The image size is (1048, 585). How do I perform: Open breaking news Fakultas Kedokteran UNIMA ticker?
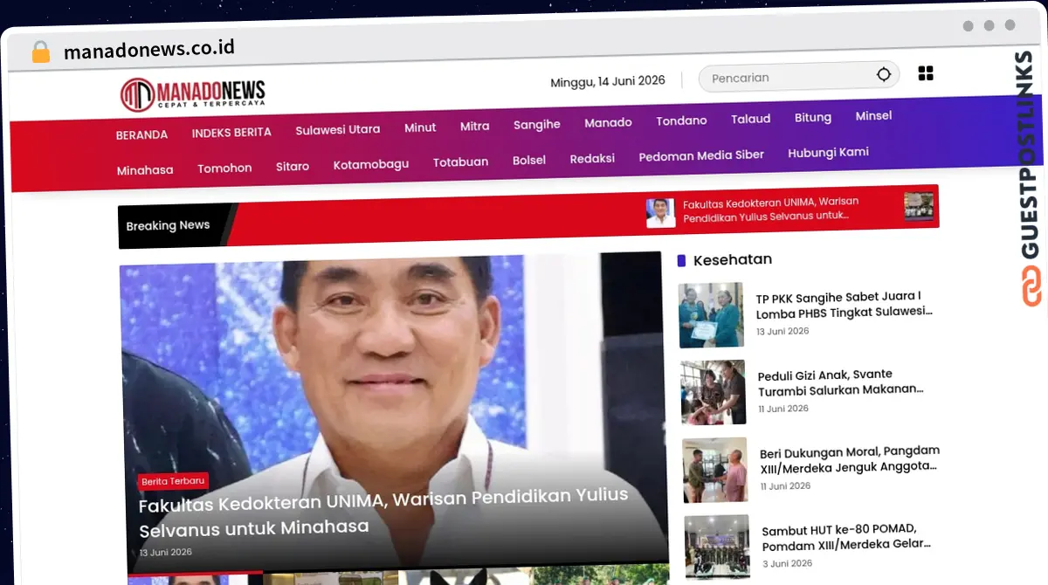tap(770, 209)
